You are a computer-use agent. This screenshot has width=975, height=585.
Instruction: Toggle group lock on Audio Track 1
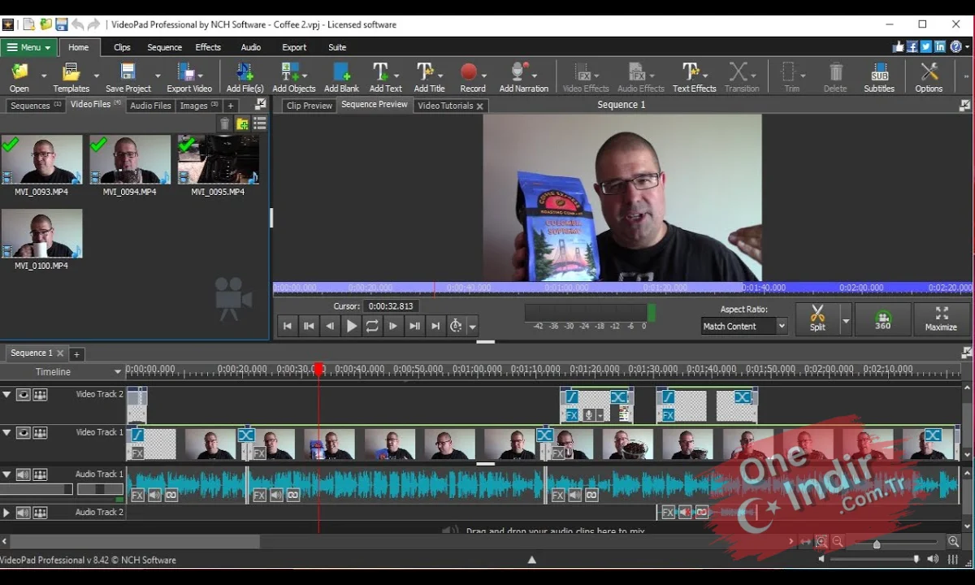click(40, 474)
